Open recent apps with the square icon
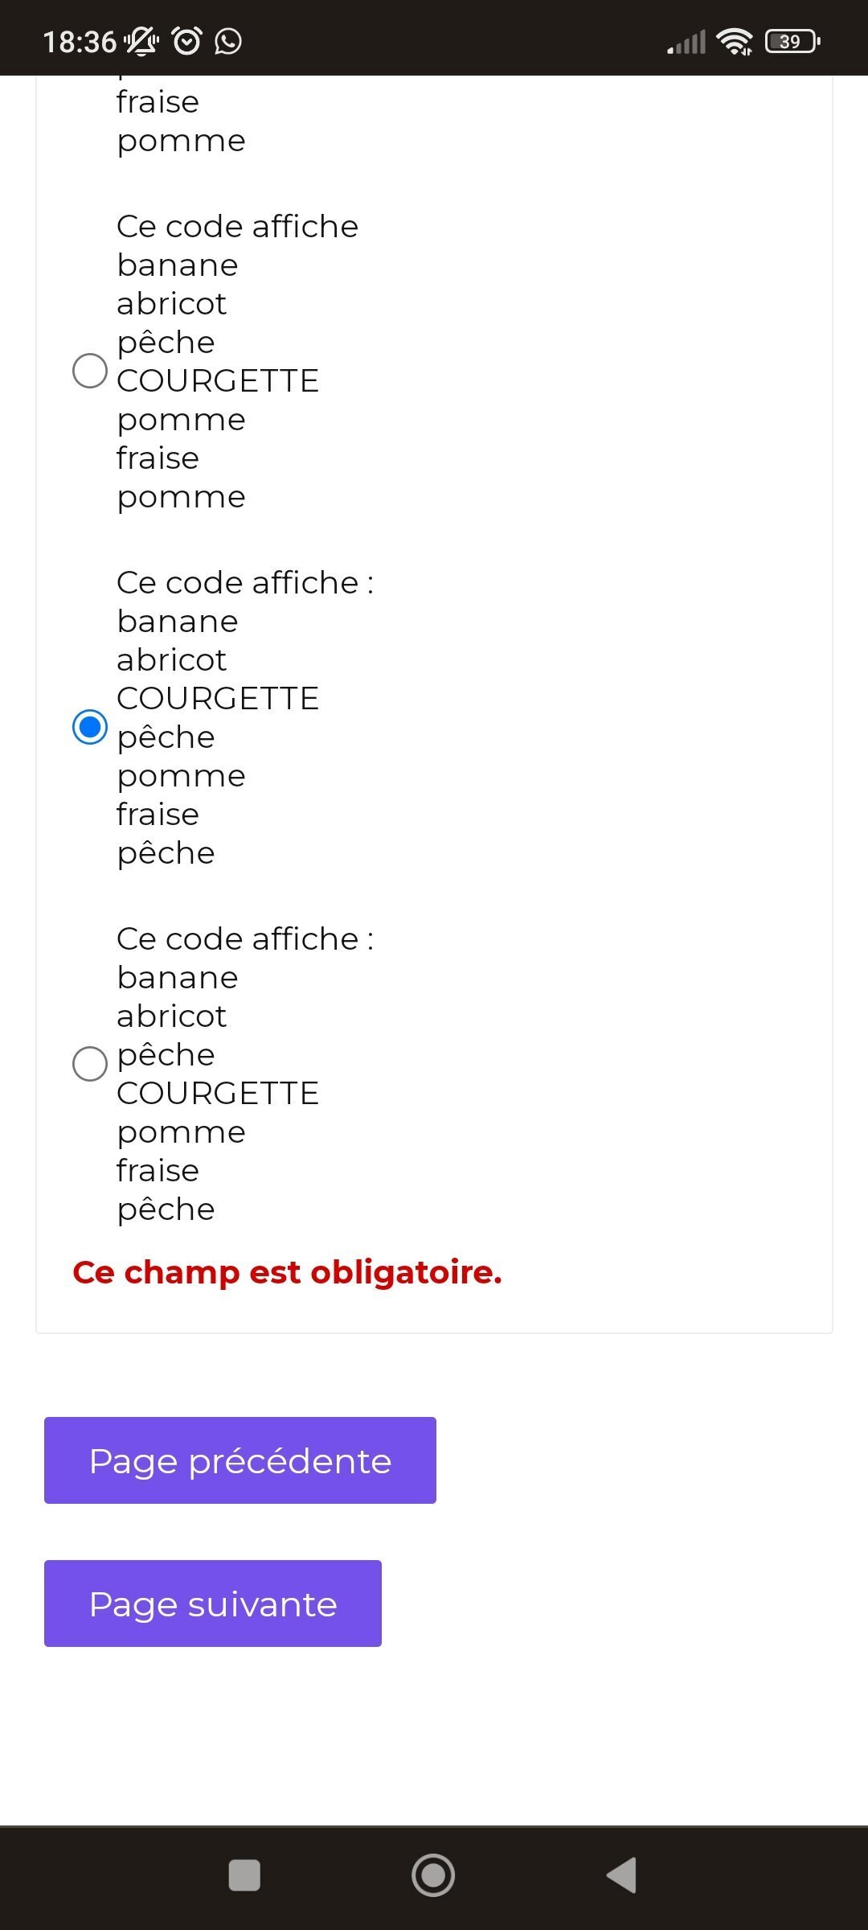Image resolution: width=868 pixels, height=1930 pixels. 244,1875
